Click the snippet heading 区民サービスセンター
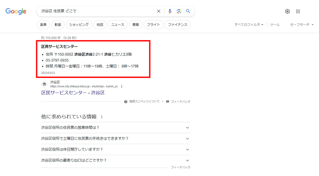 (x=60, y=47)
